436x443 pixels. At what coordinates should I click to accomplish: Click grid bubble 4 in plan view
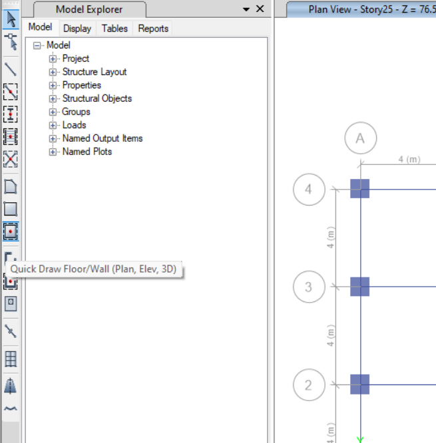tap(309, 190)
